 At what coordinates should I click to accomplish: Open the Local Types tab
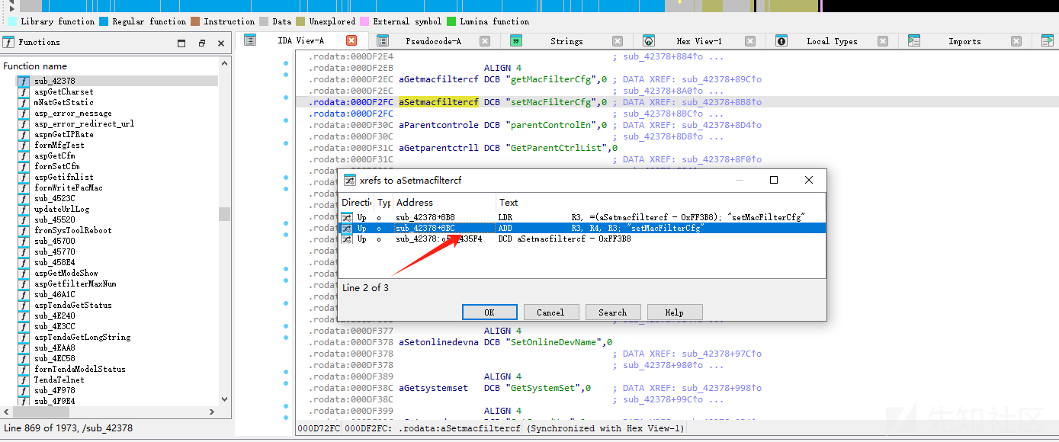(x=832, y=41)
